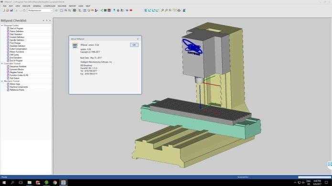Open the Postprocessor dropdown in the toolbar

tap(51, 10)
